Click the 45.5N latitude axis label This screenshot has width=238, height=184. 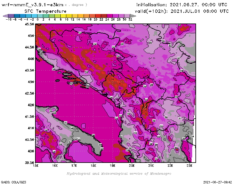[29, 24]
